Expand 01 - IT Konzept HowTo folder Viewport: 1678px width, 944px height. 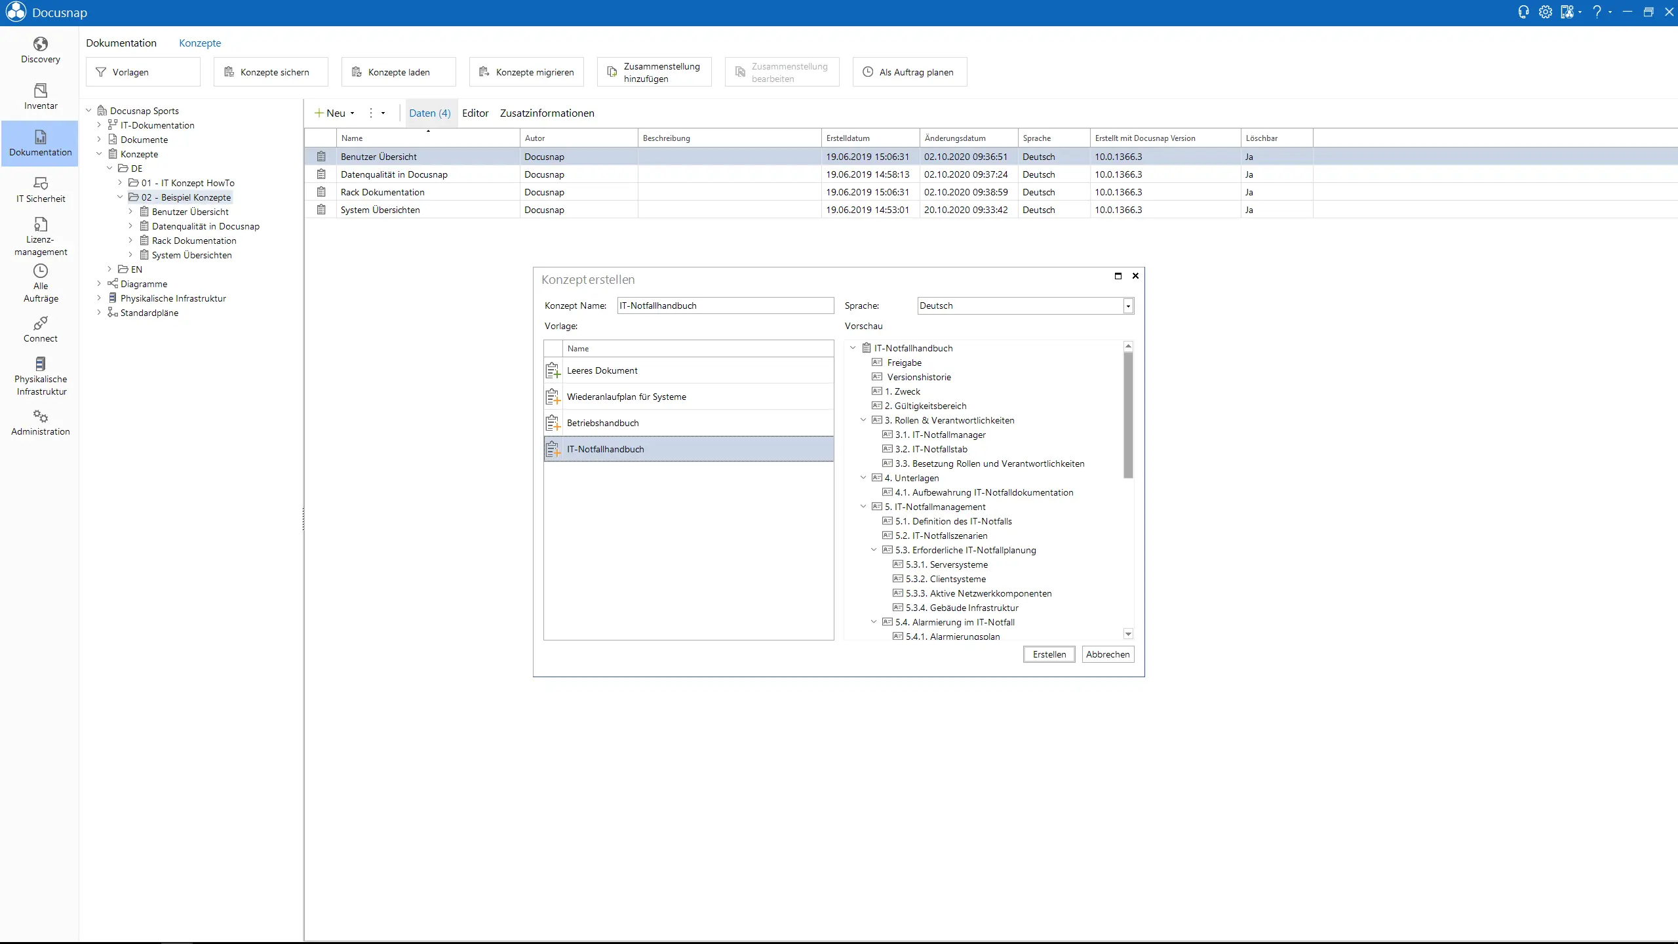(121, 183)
